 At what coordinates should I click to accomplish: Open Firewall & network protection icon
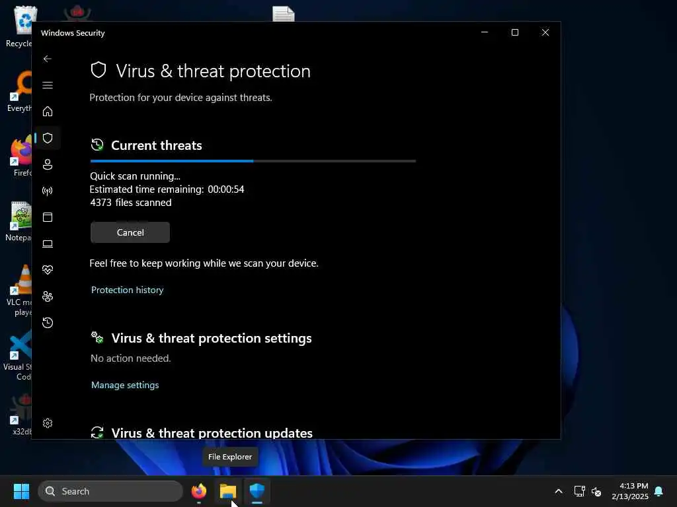pyautogui.click(x=48, y=191)
